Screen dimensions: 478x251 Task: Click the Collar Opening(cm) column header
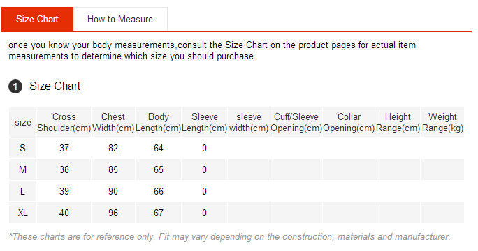(349, 122)
